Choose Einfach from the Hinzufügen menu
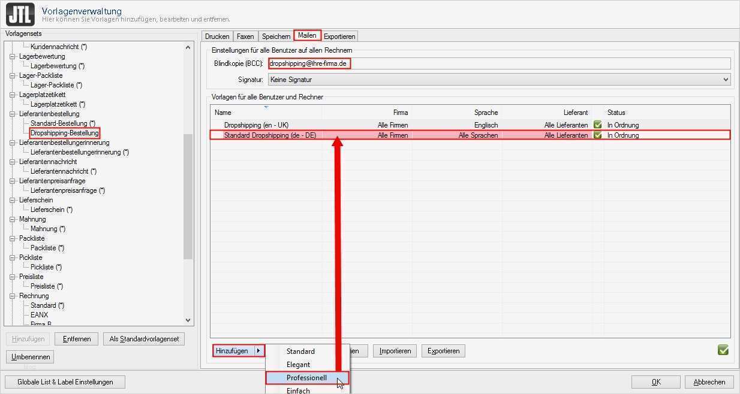Viewport: 740px width, 394px height. pyautogui.click(x=298, y=390)
